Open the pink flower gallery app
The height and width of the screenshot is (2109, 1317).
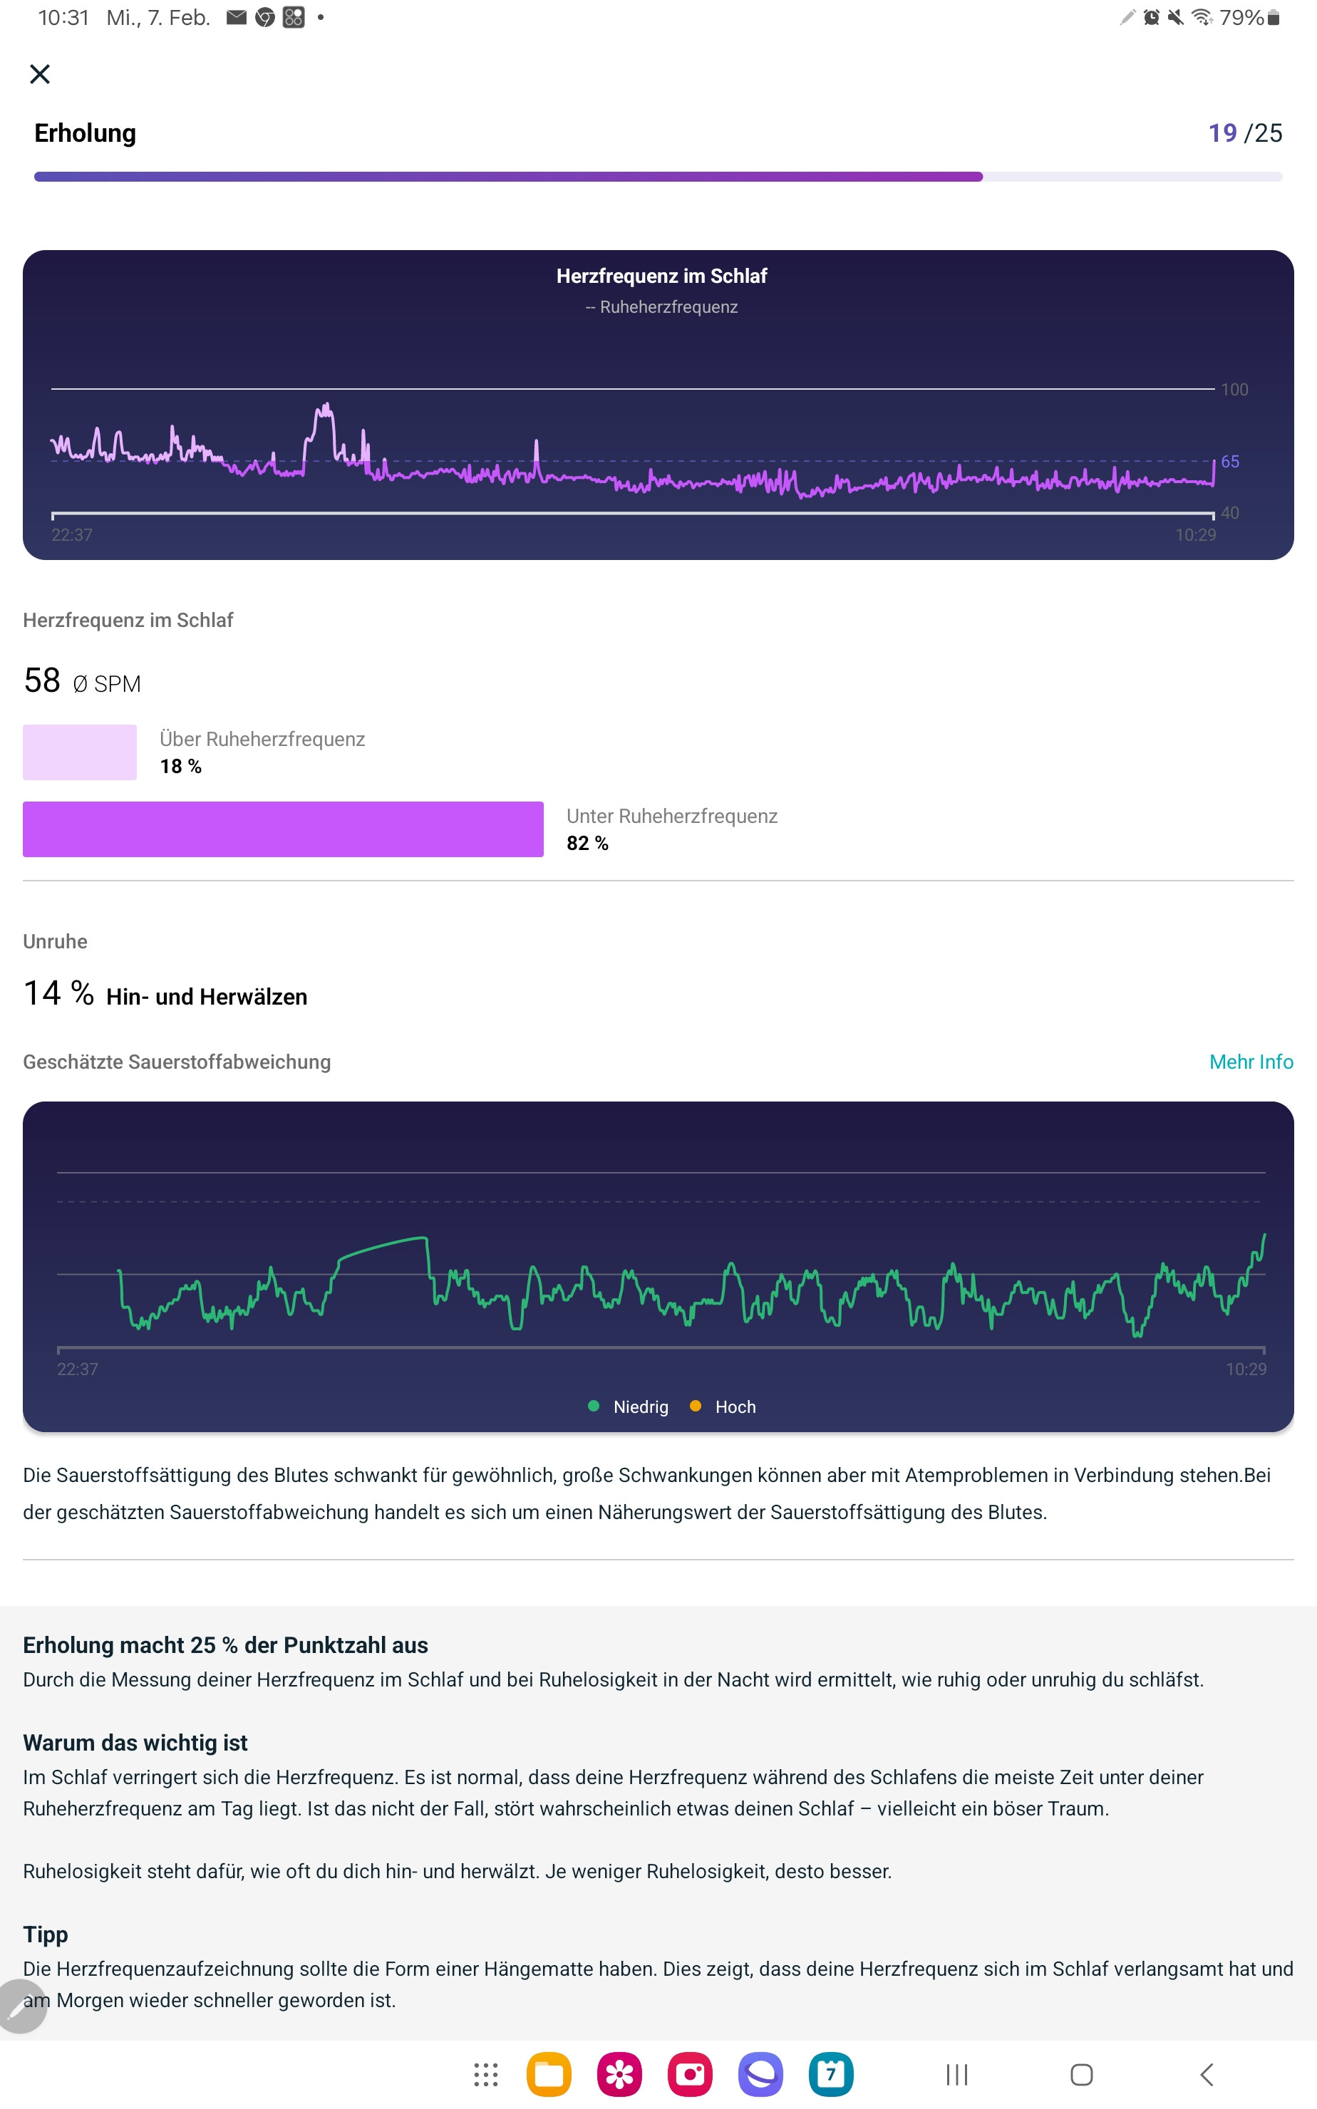[x=619, y=2075]
